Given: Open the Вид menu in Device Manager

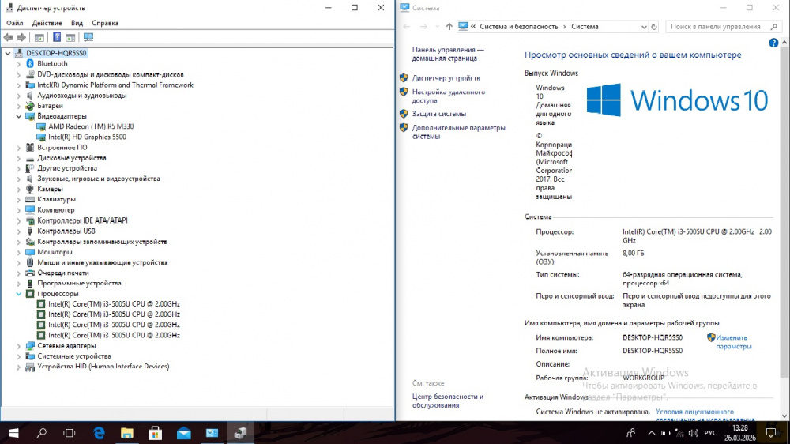Looking at the screenshot, I should pos(77,23).
